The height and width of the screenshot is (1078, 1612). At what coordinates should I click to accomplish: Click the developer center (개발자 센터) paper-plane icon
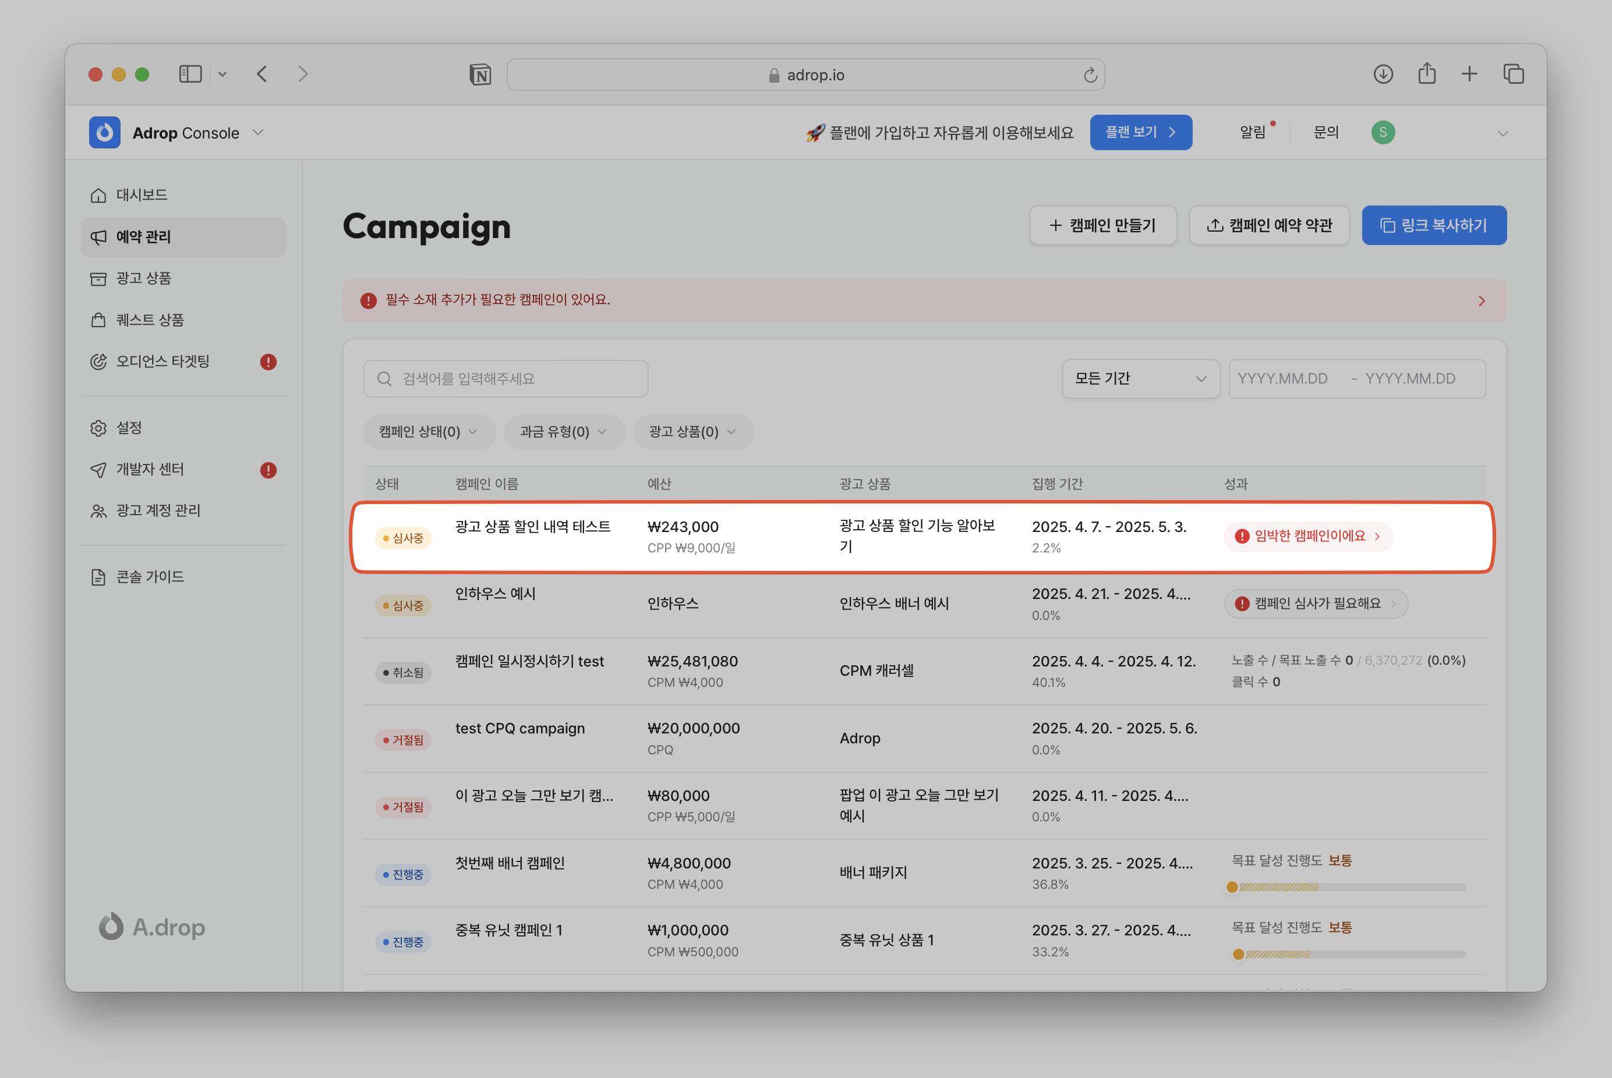(98, 470)
